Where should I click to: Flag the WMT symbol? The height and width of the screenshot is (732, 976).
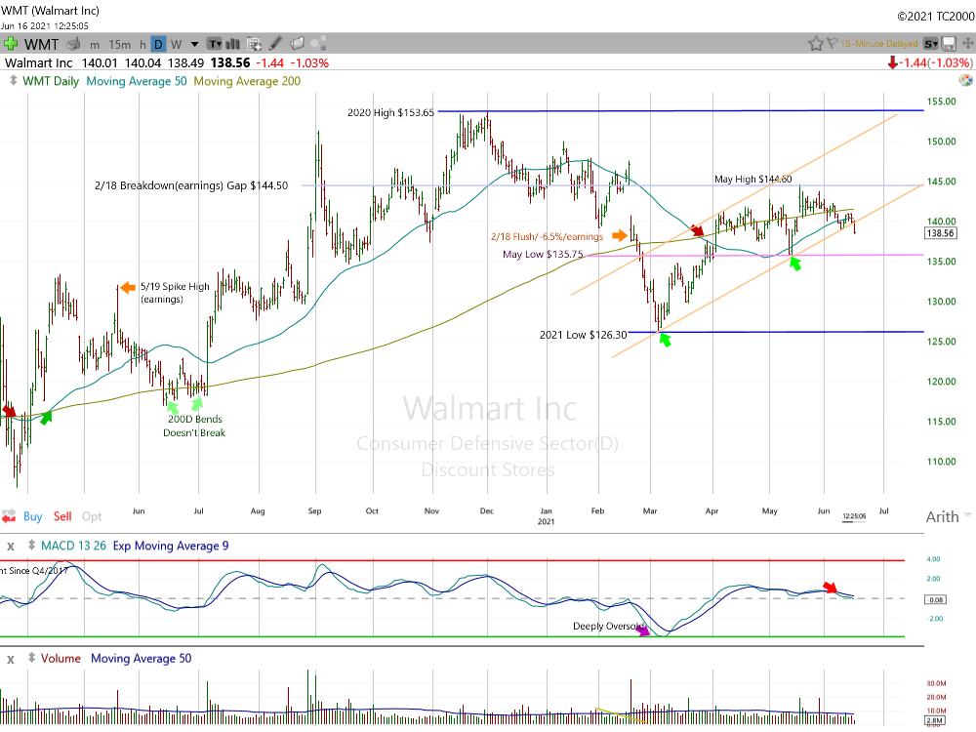(833, 44)
